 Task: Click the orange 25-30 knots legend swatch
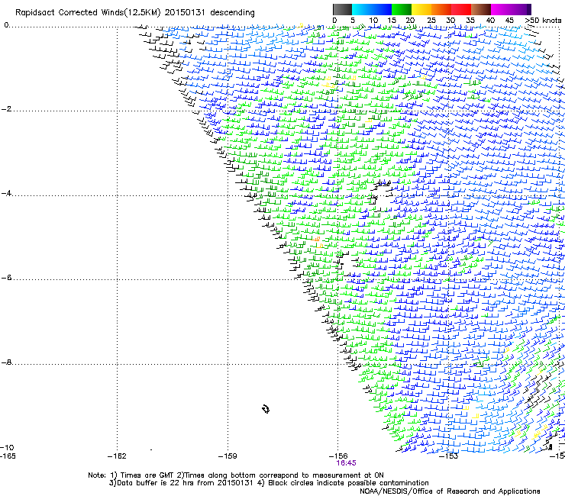(441, 9)
